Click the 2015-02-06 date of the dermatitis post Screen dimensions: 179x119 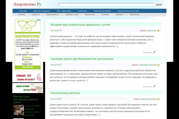tap(55, 31)
